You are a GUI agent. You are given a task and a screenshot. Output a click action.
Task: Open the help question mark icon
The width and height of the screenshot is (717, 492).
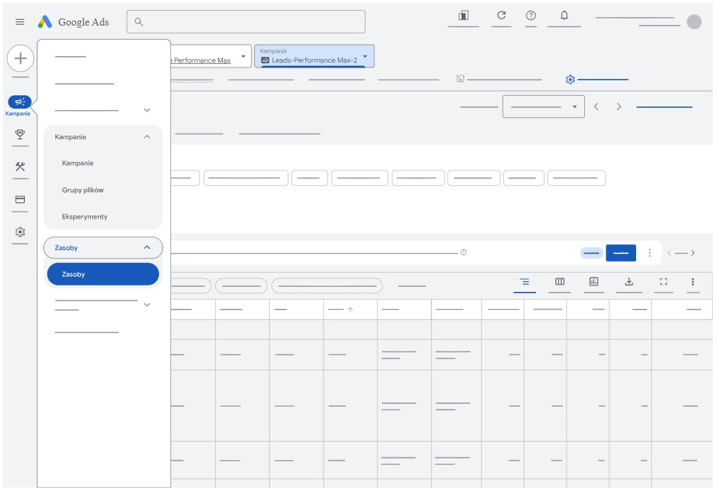[531, 16]
